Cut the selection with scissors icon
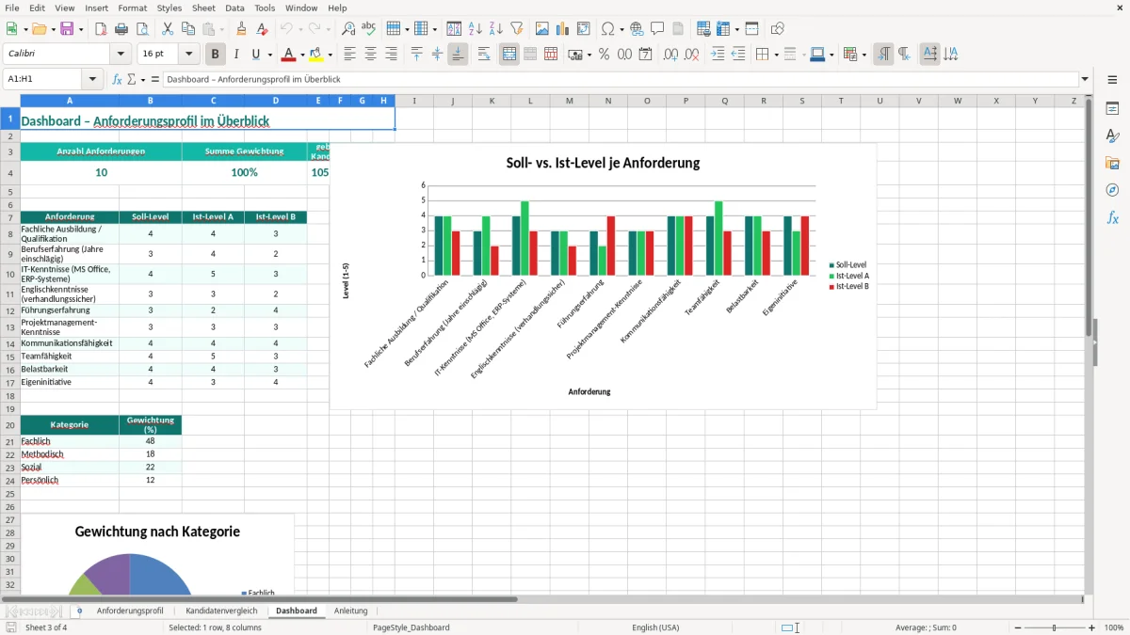The image size is (1130, 635). [x=168, y=29]
